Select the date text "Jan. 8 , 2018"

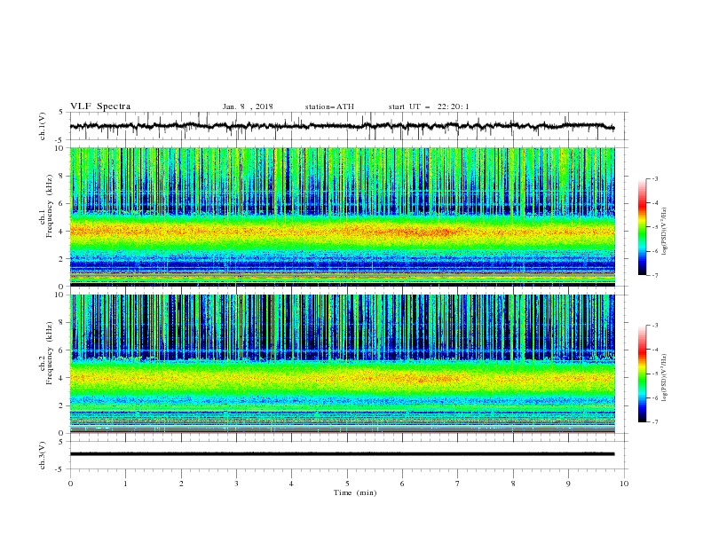click(248, 106)
